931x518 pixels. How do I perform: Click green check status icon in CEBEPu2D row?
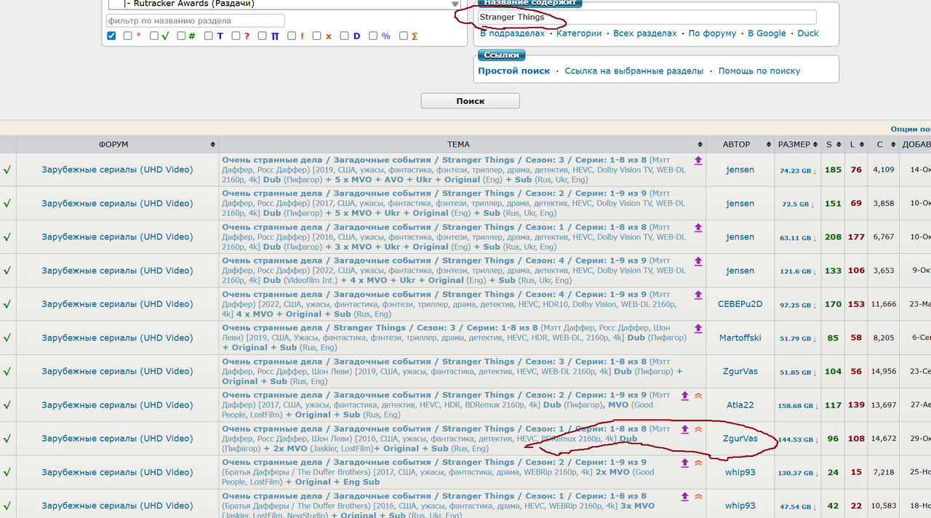(7, 304)
